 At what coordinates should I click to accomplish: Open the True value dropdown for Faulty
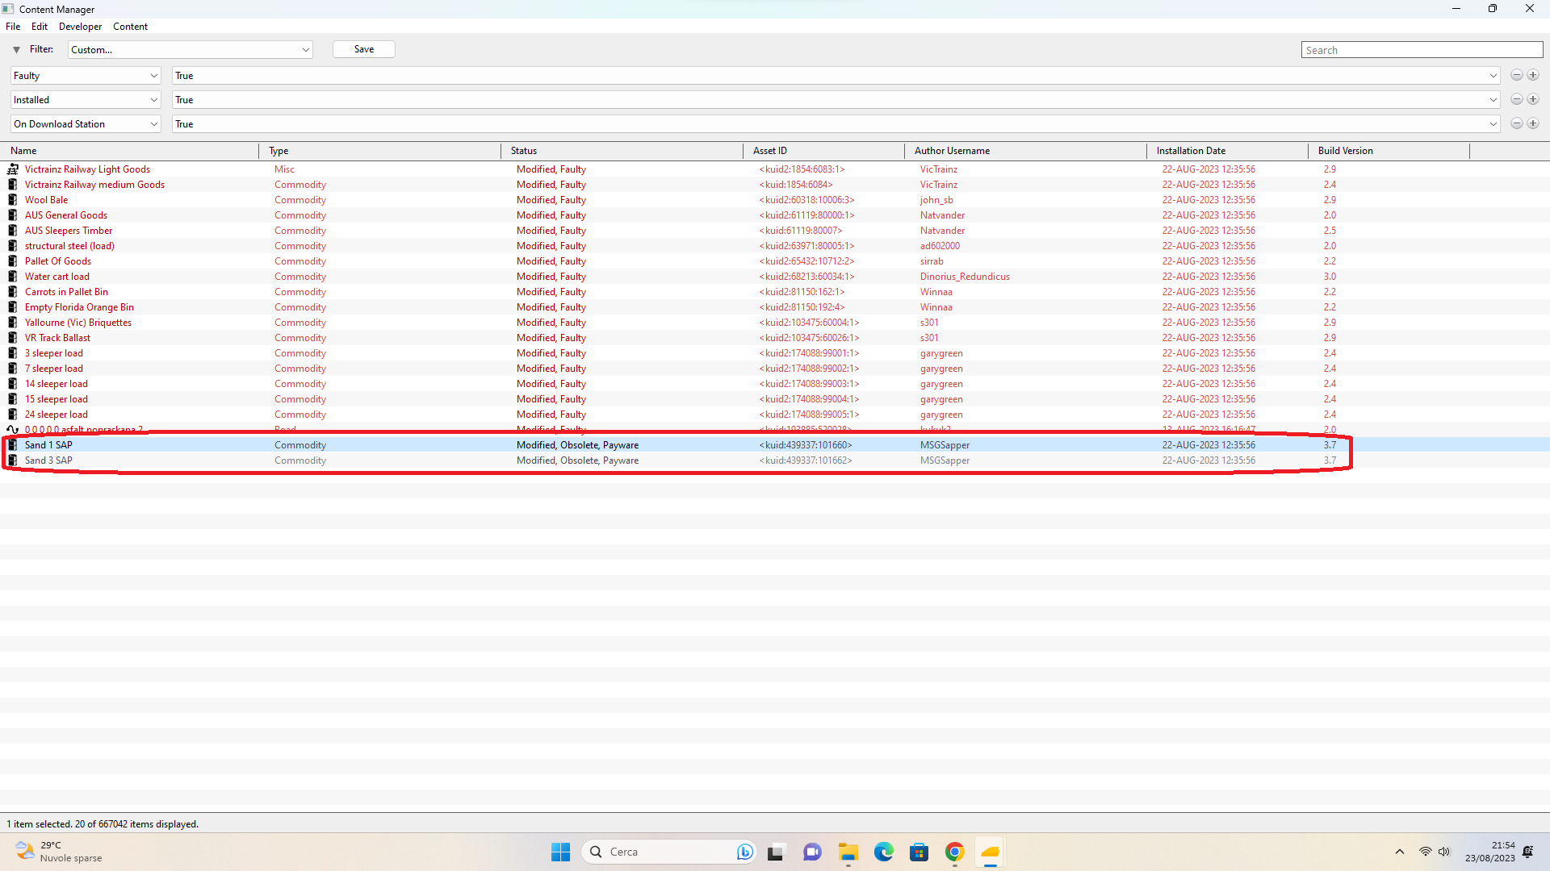(836, 76)
